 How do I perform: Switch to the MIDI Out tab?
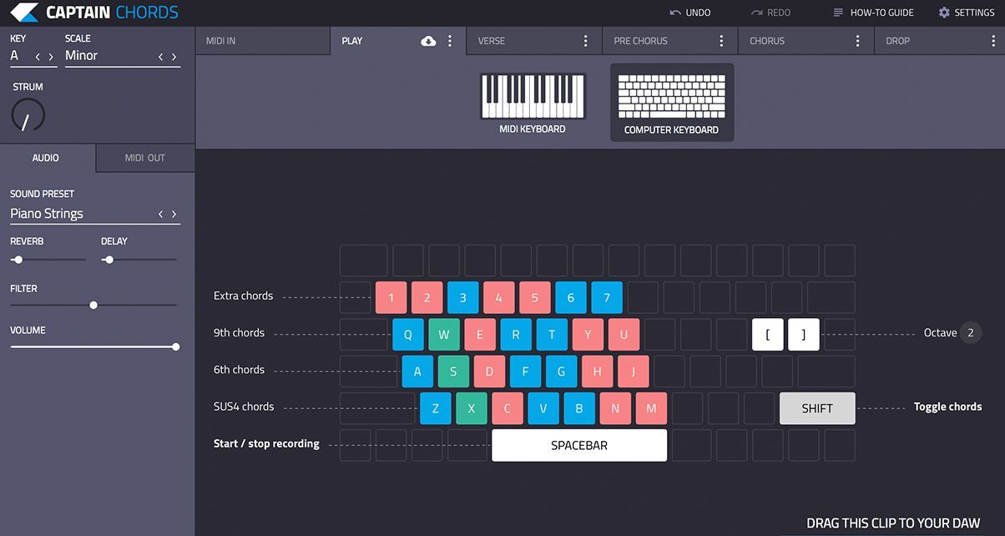145,158
